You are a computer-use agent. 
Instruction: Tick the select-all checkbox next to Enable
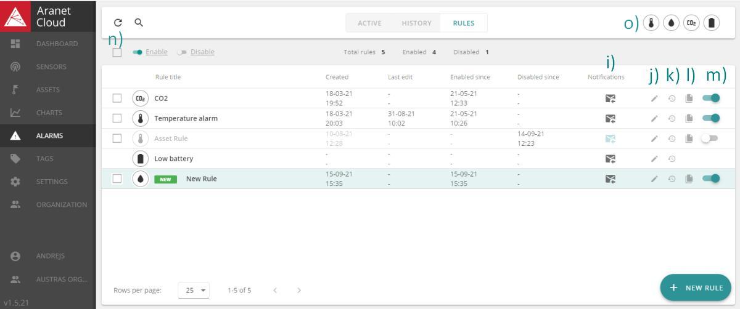[x=117, y=52]
